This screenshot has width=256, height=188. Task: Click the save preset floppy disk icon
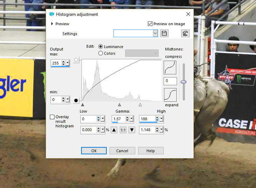click(x=164, y=33)
